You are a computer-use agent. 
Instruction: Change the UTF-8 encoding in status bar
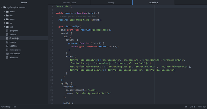[x=193, y=107]
